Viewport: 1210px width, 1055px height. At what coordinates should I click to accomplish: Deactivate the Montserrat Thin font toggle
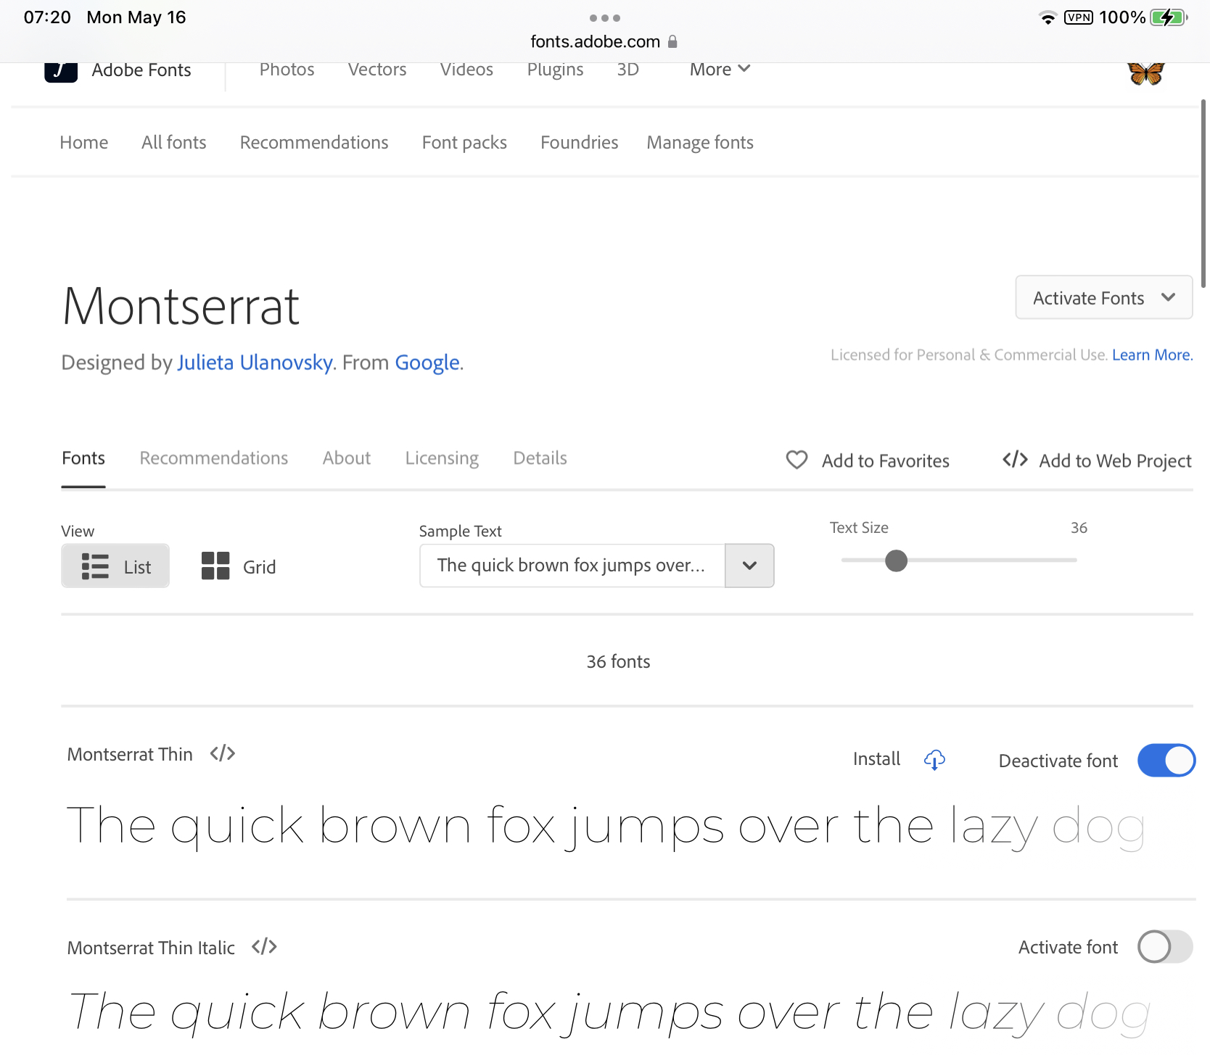[x=1166, y=760]
